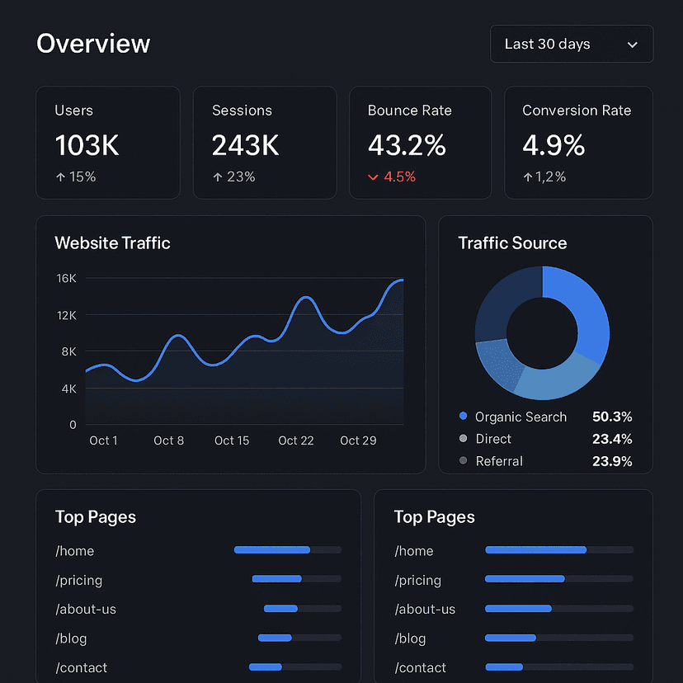
Task: Click the Oct 8 axis label
Action: tap(168, 440)
